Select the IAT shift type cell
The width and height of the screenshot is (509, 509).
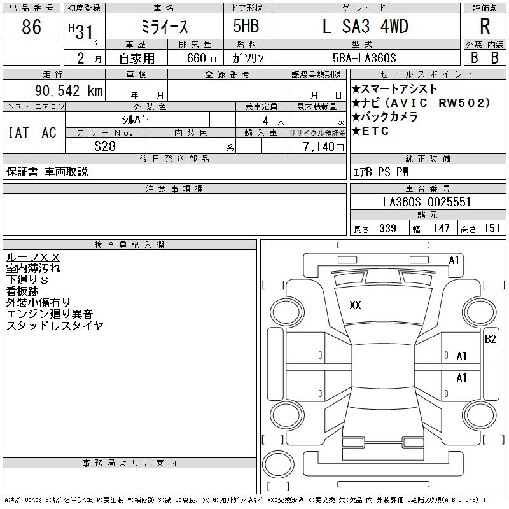[17, 132]
